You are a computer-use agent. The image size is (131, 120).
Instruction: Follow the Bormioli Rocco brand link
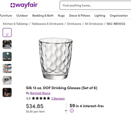point(40,93)
